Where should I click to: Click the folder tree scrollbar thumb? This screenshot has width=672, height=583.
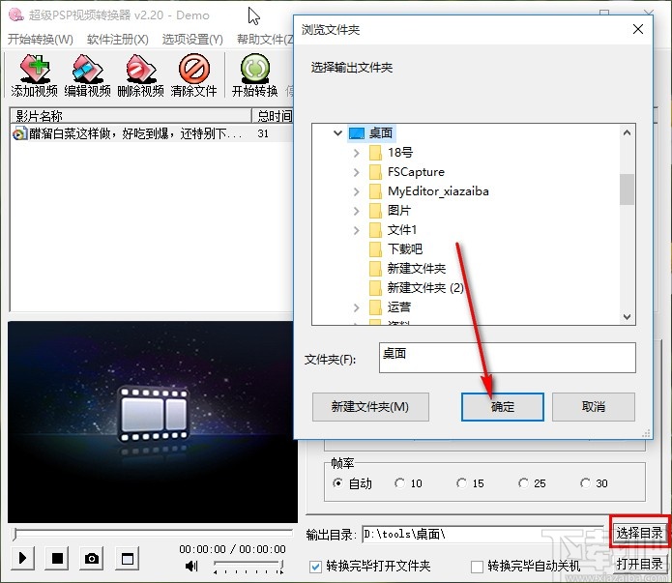pos(627,189)
